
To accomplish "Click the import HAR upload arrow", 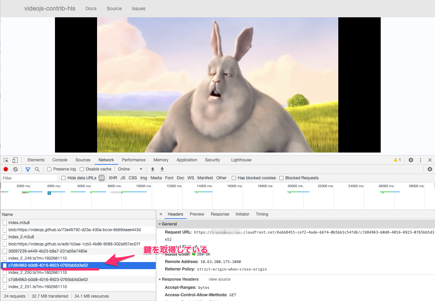I will tap(153, 169).
